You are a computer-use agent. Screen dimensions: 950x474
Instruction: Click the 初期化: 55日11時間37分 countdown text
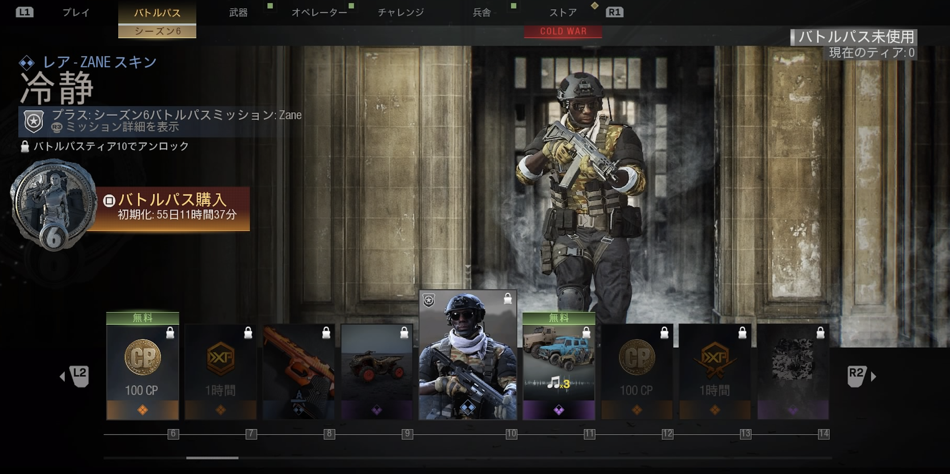(x=177, y=214)
